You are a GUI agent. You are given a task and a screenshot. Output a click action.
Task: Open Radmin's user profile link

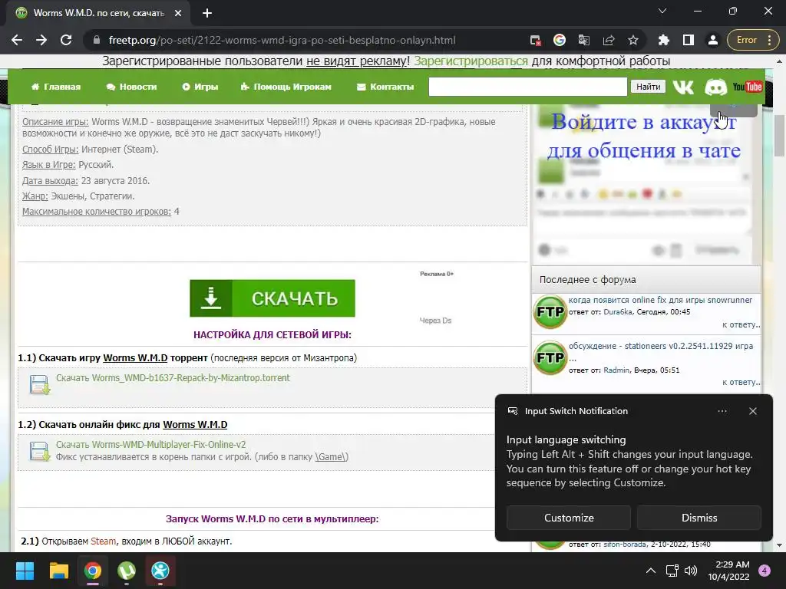[616, 370]
